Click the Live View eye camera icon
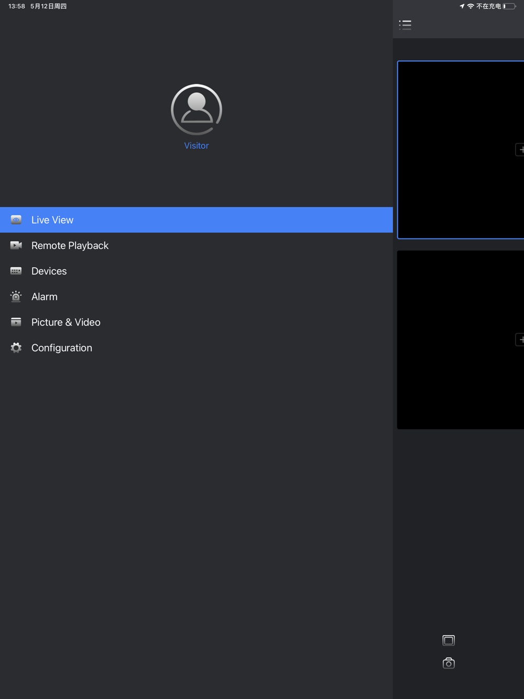Image resolution: width=524 pixels, height=699 pixels. (16, 220)
